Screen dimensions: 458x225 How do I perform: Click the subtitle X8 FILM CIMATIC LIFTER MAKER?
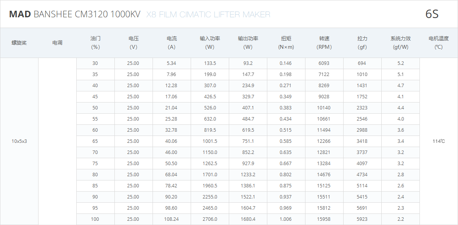tap(208, 14)
